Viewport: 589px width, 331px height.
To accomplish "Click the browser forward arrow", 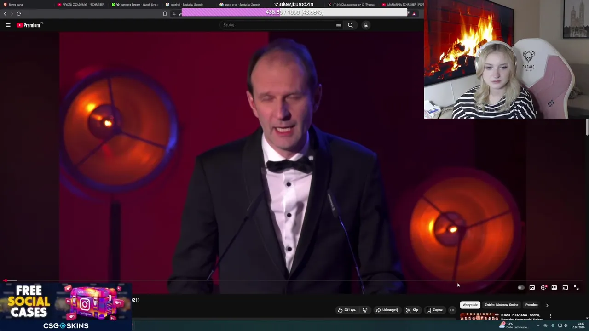I will [12, 14].
